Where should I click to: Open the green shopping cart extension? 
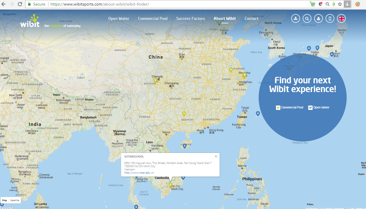(x=313, y=4)
